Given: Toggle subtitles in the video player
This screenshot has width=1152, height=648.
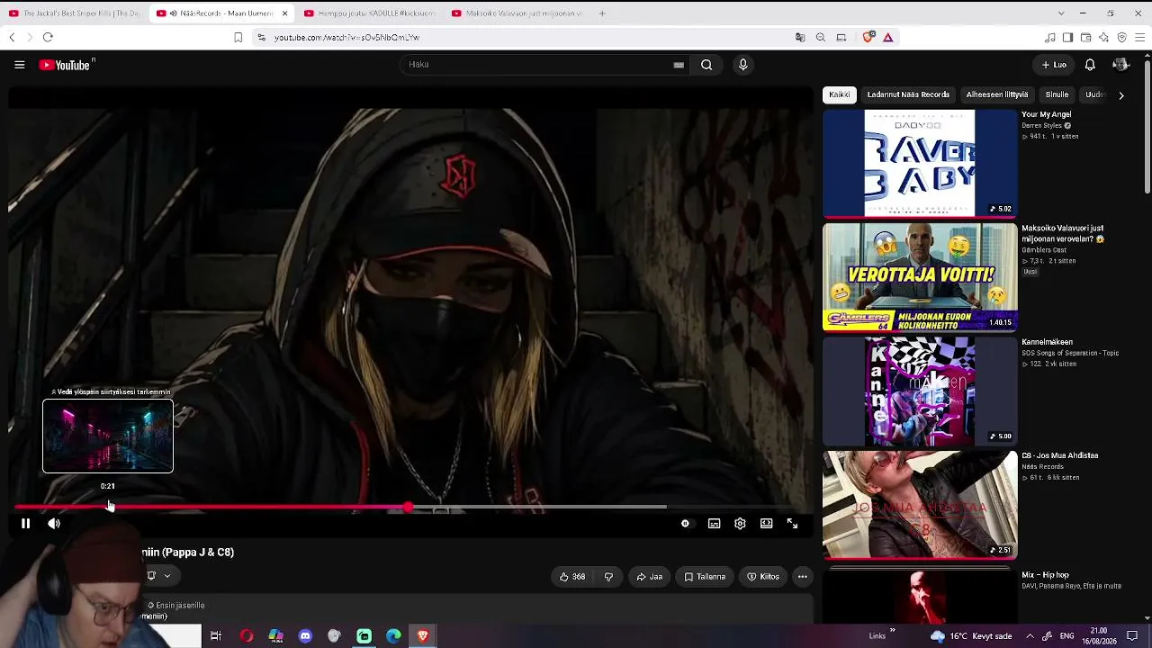Looking at the screenshot, I should pyautogui.click(x=714, y=523).
